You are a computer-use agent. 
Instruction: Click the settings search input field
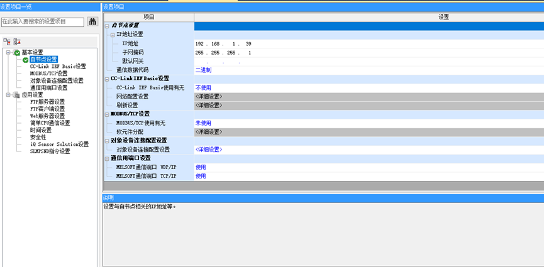click(x=42, y=21)
